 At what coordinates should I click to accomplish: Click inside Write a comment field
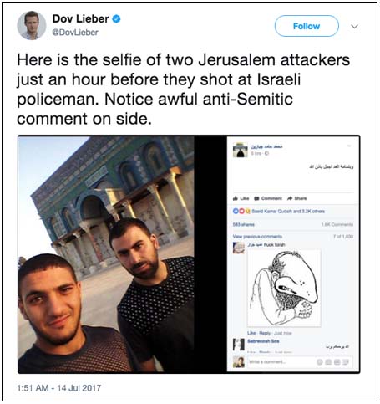tap(281, 362)
